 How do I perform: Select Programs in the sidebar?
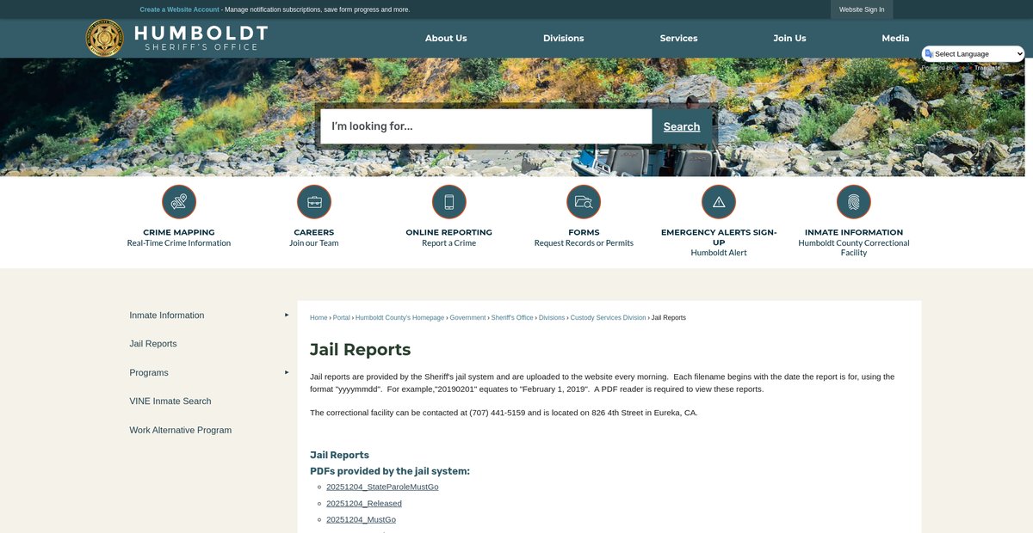coord(149,373)
